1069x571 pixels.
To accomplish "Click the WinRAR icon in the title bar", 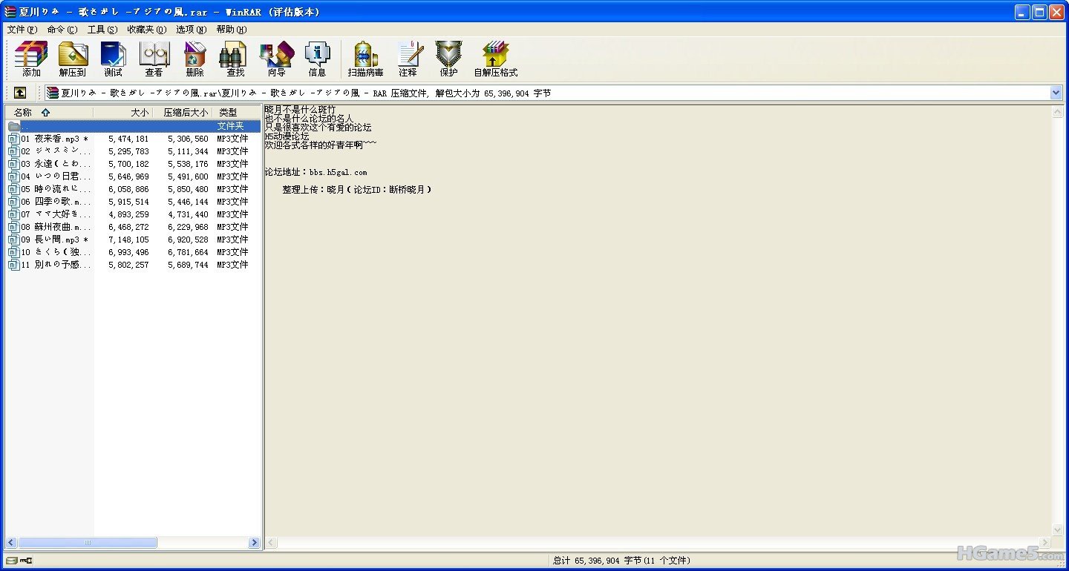I will (x=10, y=12).
